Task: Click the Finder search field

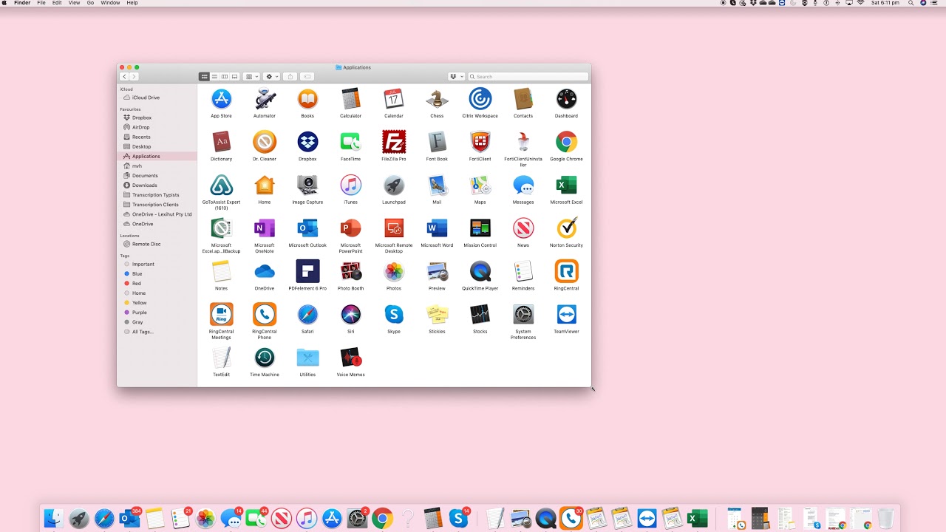Action: click(528, 77)
